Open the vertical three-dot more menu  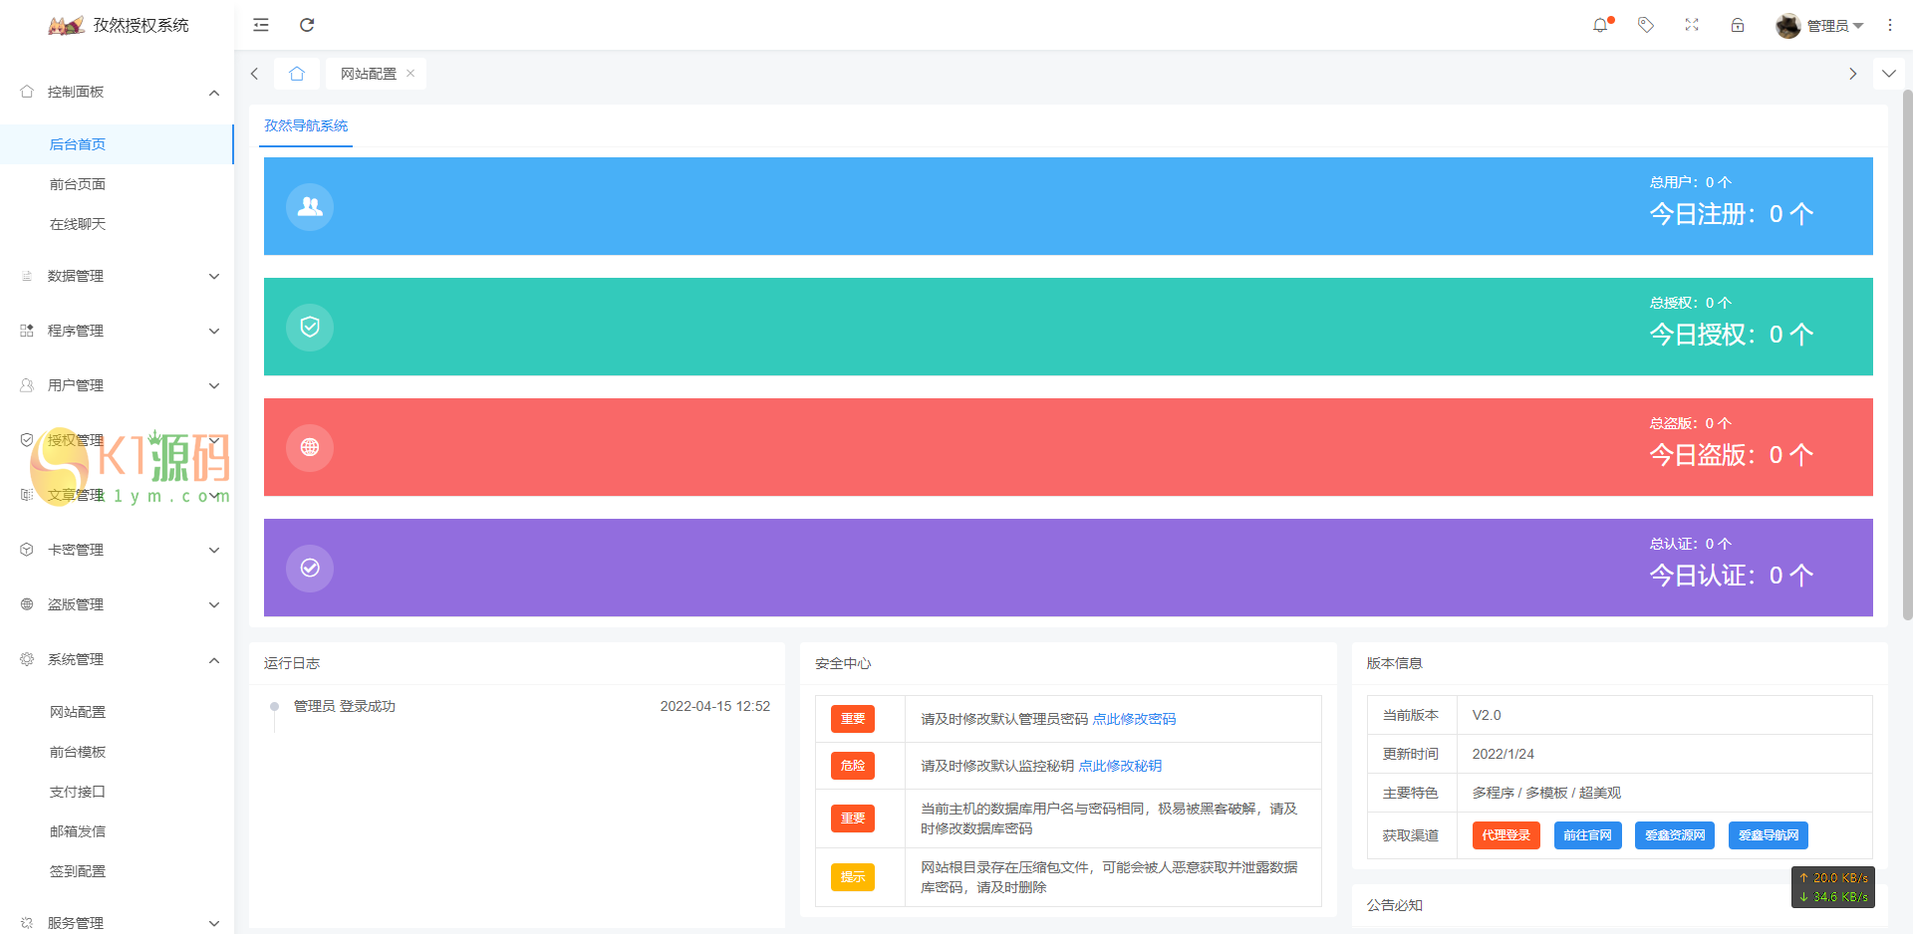point(1890,25)
